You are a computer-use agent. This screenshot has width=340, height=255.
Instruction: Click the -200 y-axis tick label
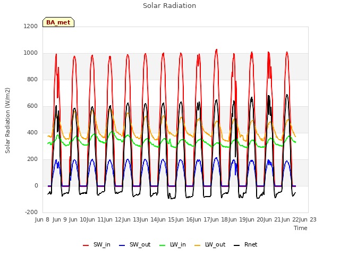(31, 212)
